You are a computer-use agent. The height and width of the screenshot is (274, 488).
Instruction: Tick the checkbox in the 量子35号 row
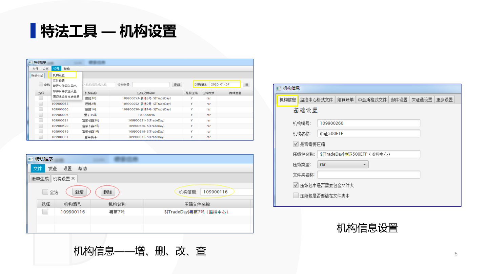[x=41, y=115]
